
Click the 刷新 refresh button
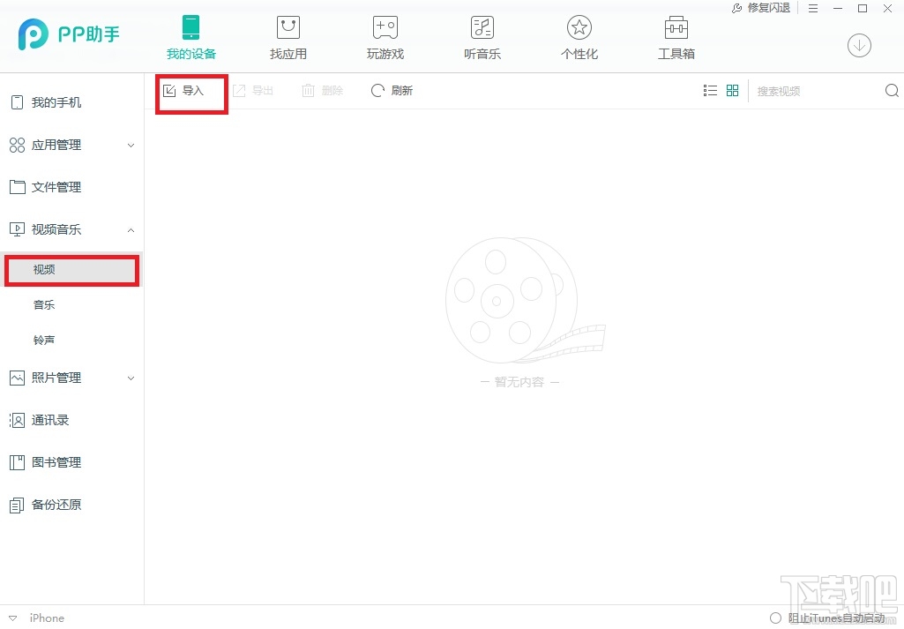[392, 90]
